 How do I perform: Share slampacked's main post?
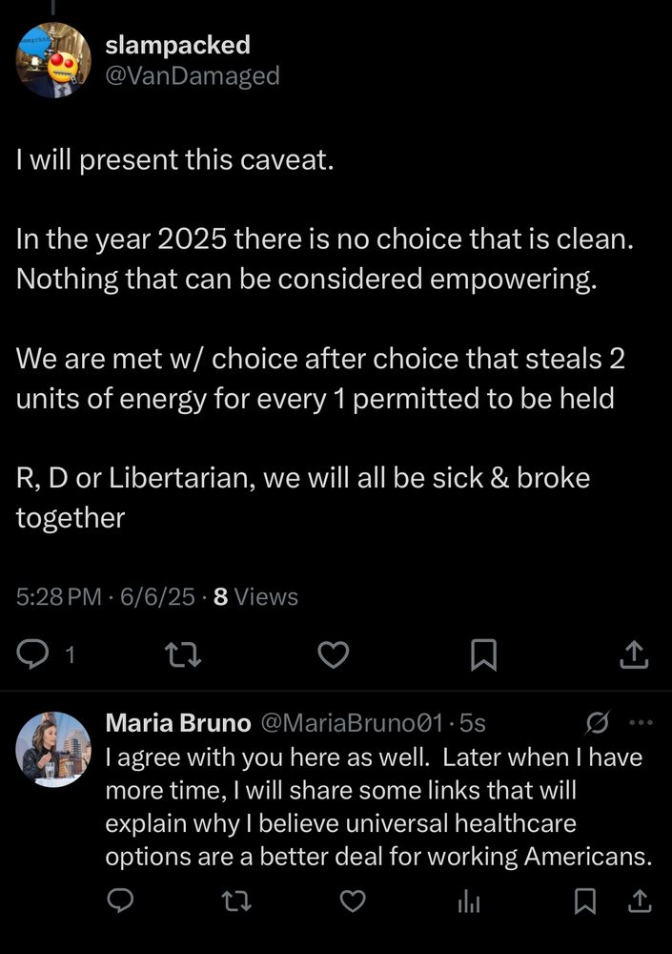(x=634, y=653)
